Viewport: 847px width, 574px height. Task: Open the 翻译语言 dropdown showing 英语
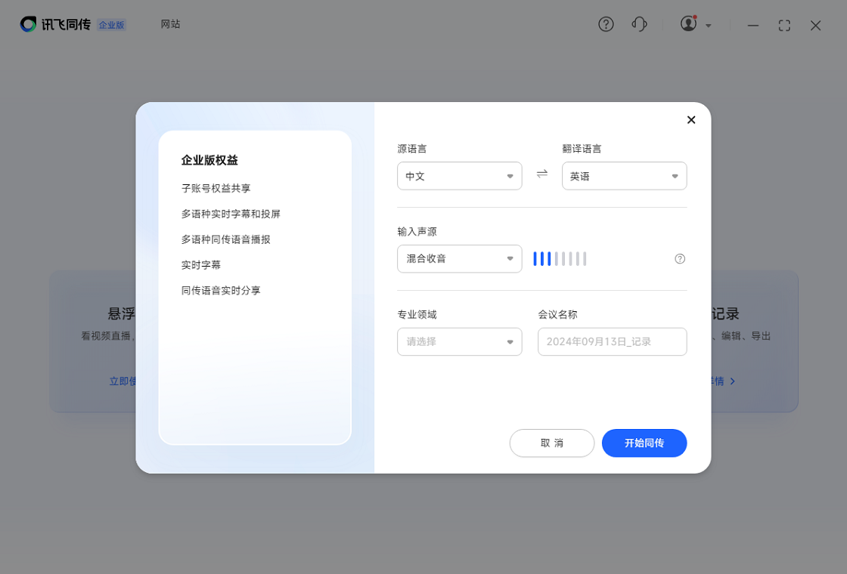(624, 176)
